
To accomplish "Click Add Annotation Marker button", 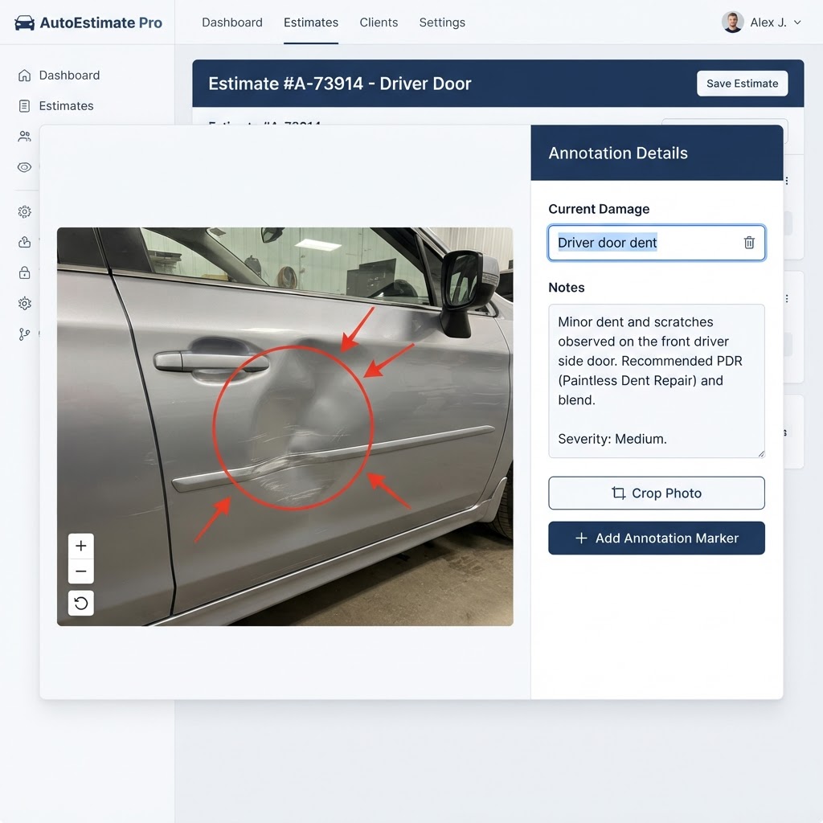I will pyautogui.click(x=656, y=538).
